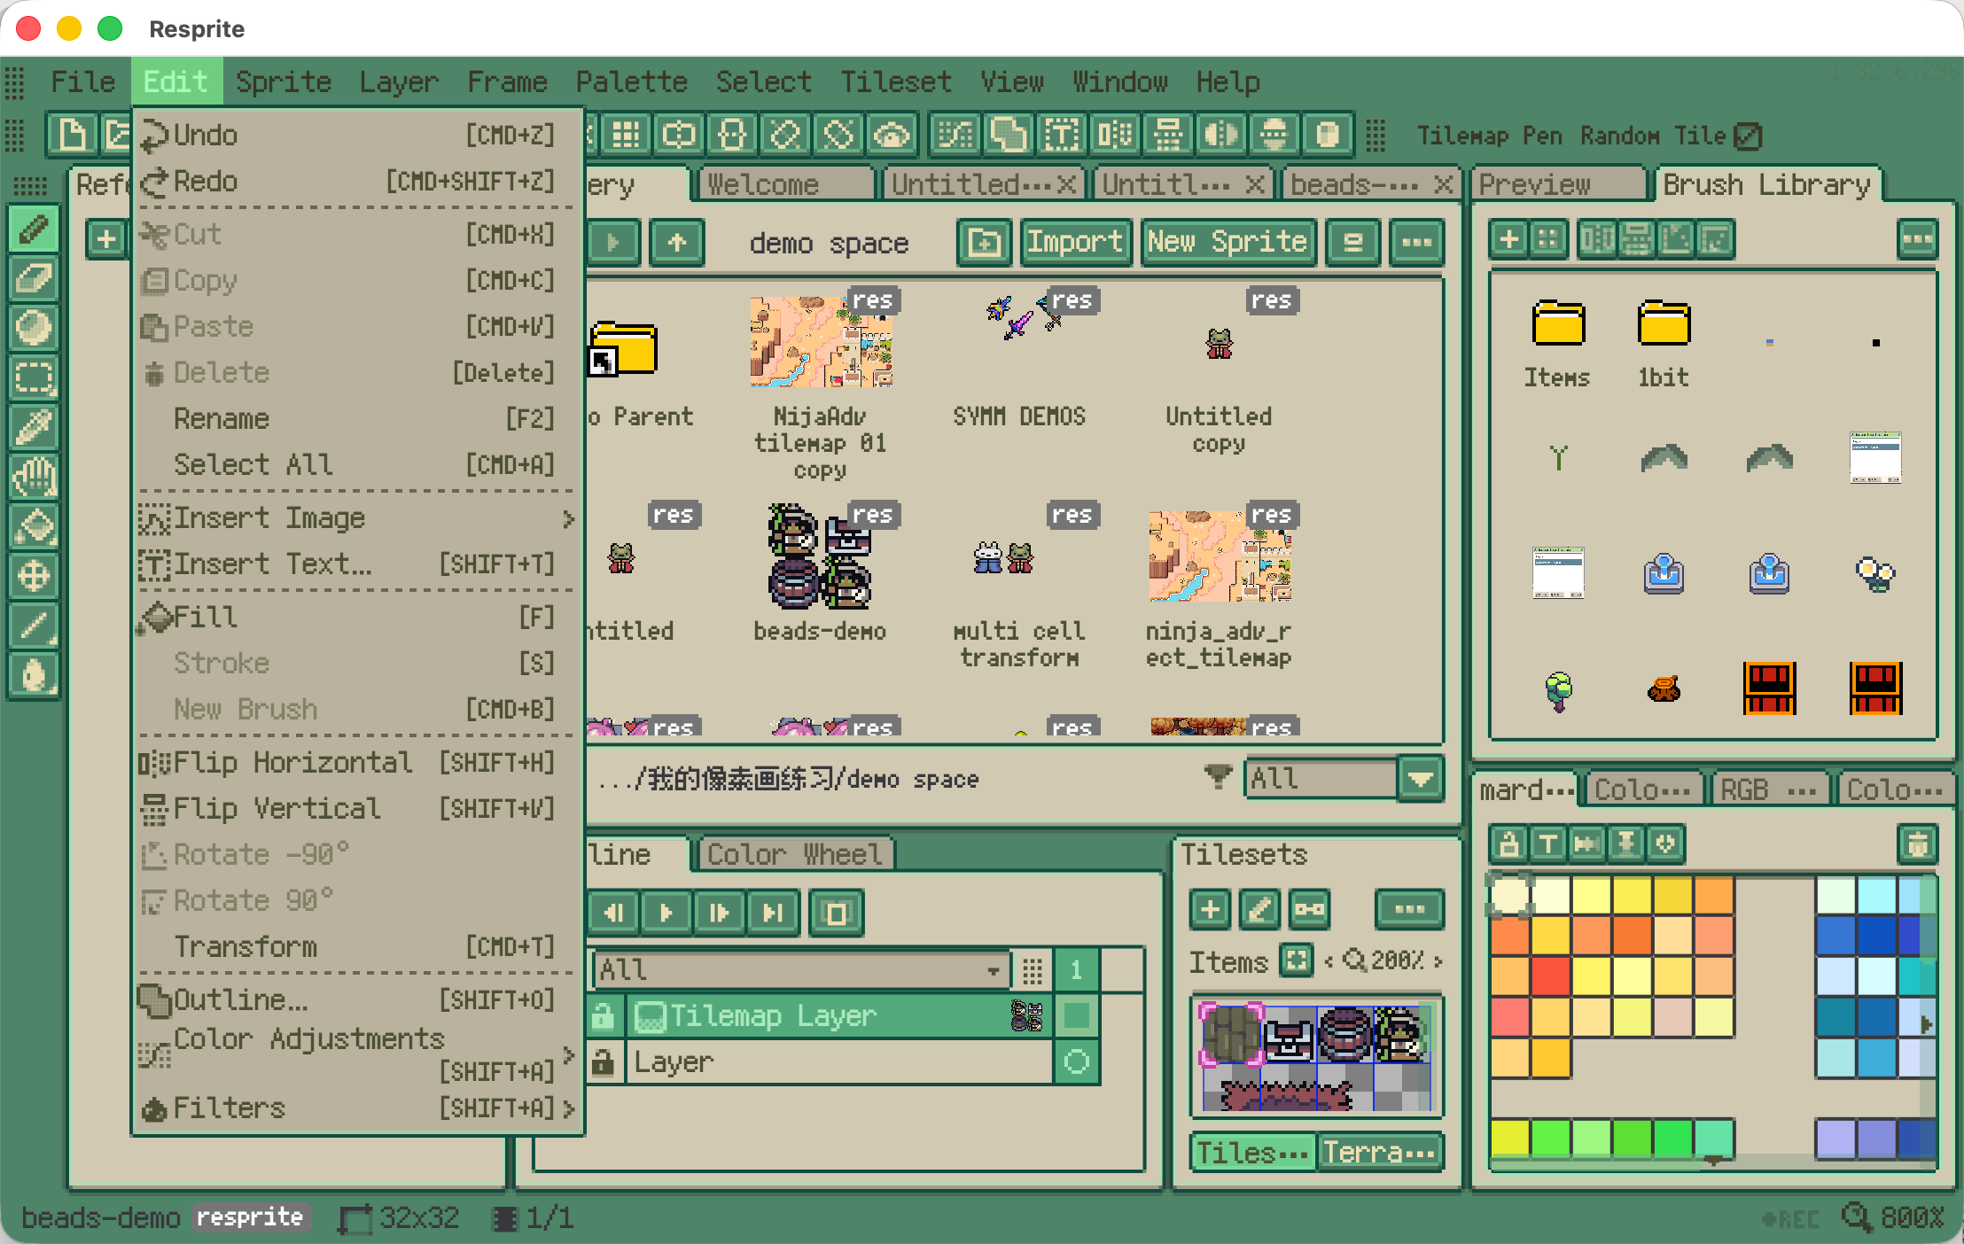Click the New File icon in toolbar
The image size is (1964, 1244).
(x=71, y=136)
